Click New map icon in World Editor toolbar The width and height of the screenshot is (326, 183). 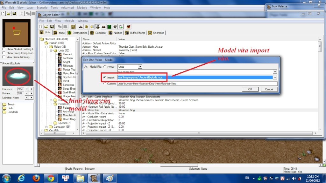3,14
